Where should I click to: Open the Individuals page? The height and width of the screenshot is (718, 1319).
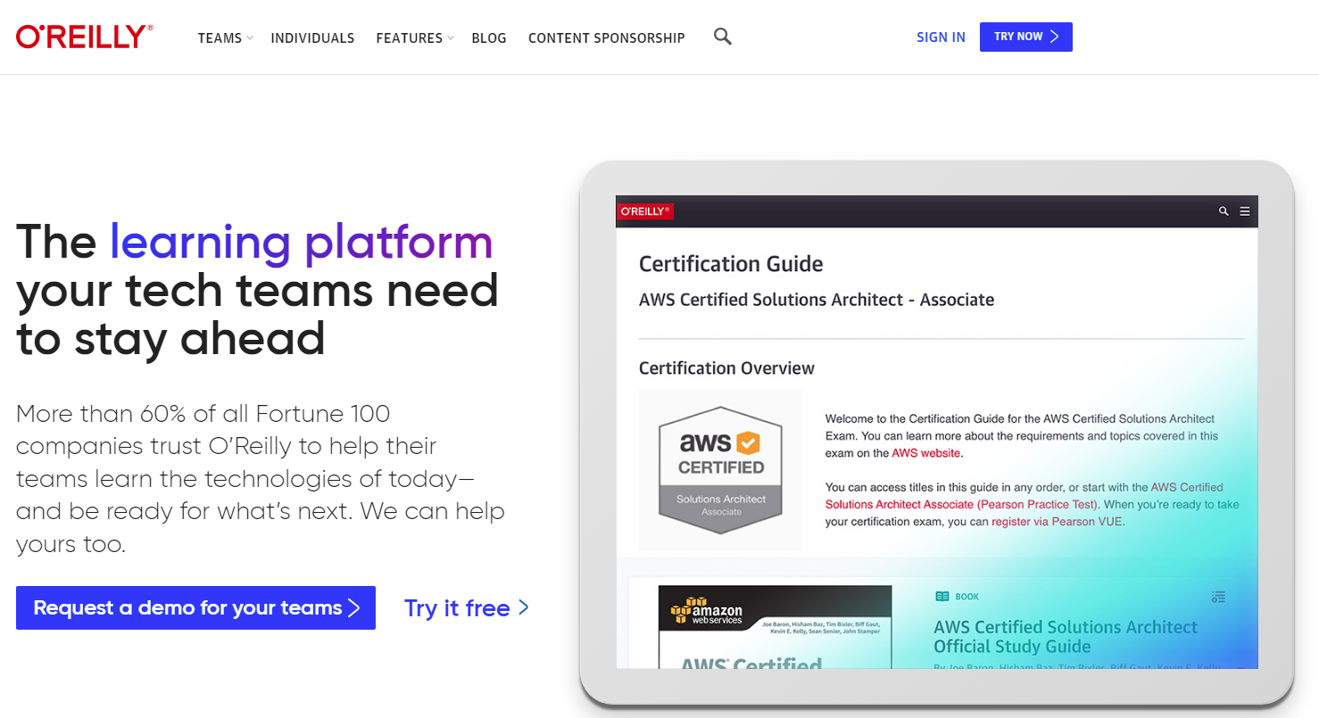pos(312,38)
